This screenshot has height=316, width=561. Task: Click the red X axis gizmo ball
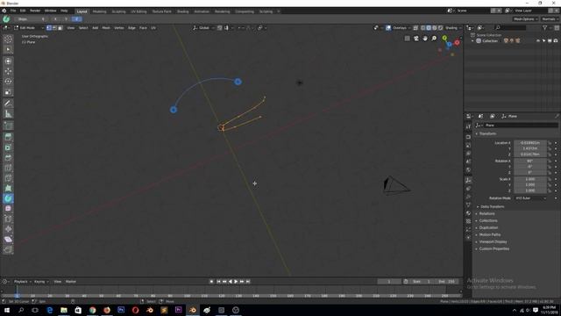pyautogui.click(x=457, y=43)
